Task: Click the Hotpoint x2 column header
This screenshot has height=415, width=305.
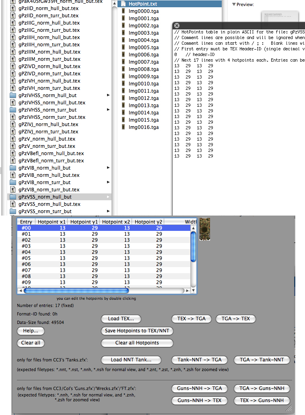Action: click(x=116, y=222)
